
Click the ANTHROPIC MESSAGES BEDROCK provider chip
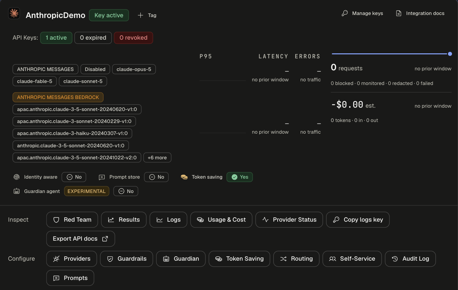[58, 97]
